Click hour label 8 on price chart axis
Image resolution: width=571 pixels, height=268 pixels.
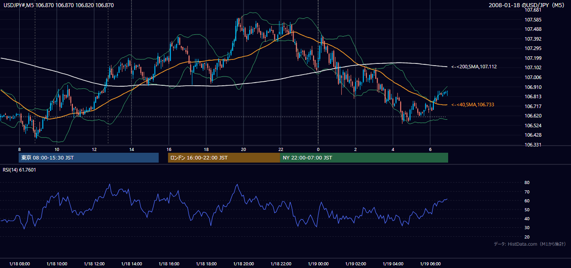(x=19, y=149)
